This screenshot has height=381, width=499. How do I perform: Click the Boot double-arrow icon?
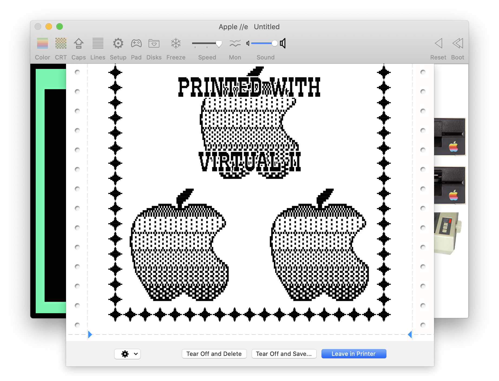457,44
